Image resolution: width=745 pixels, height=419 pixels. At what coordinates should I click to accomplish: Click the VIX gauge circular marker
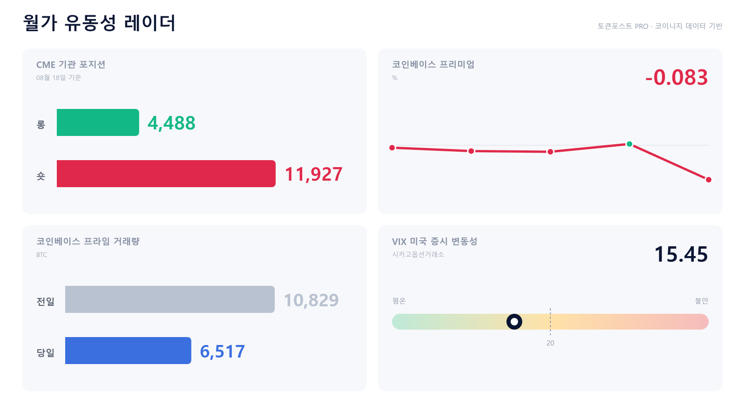point(514,322)
